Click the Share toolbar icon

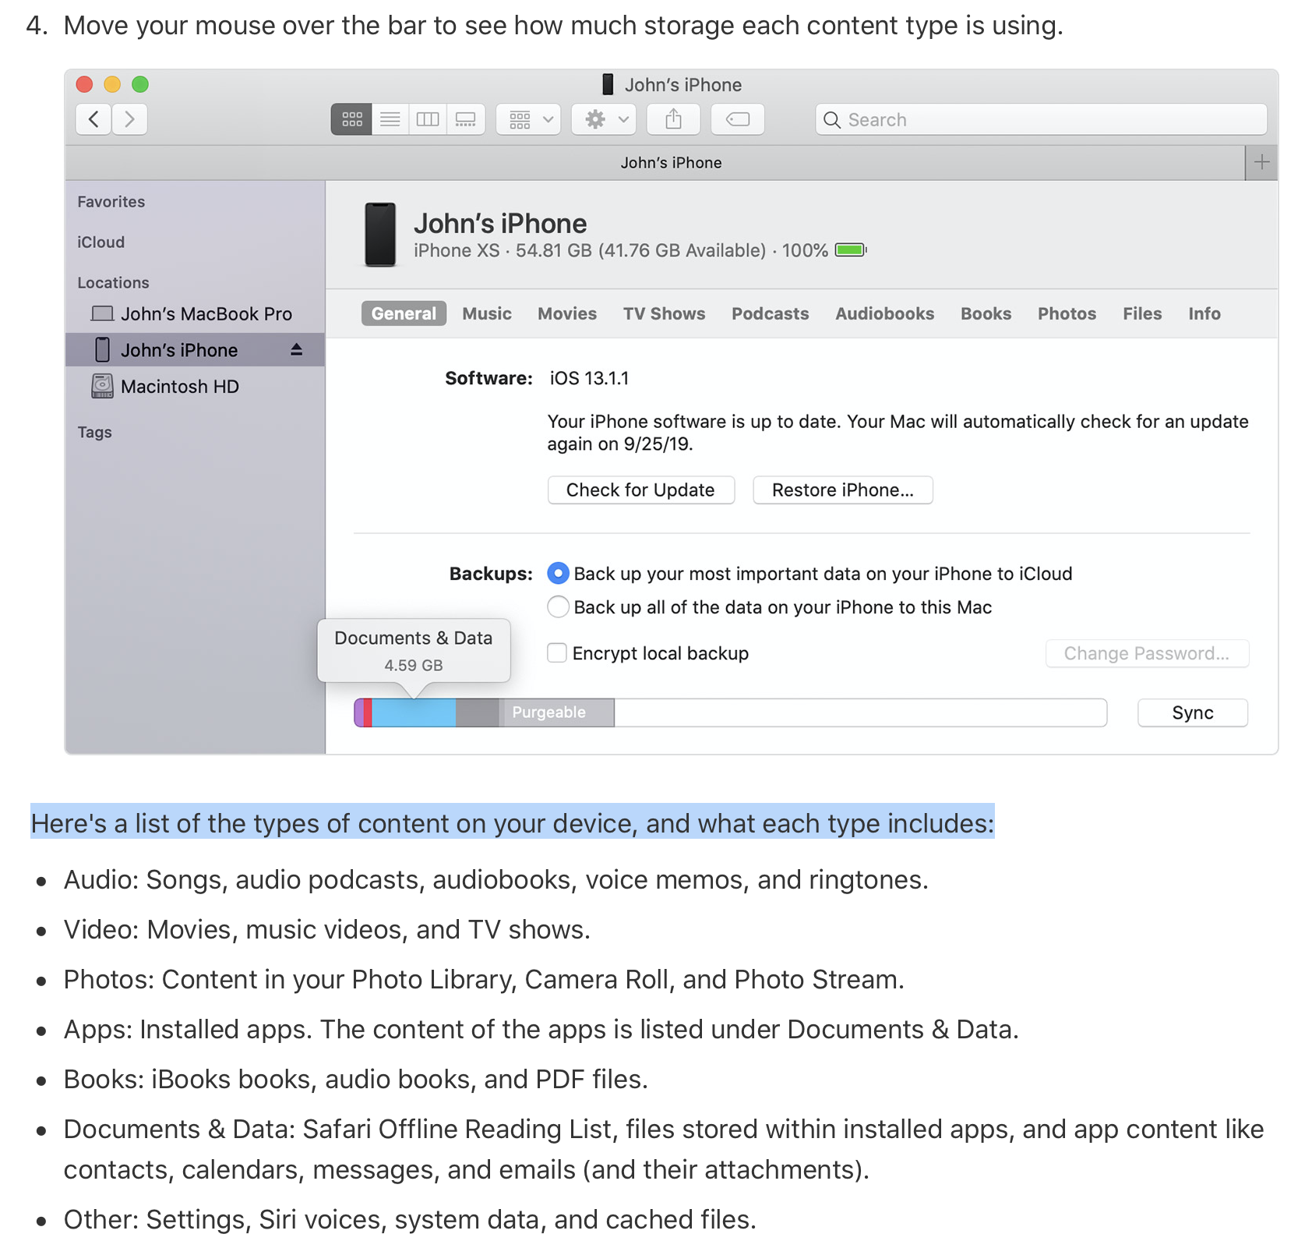[x=674, y=119]
